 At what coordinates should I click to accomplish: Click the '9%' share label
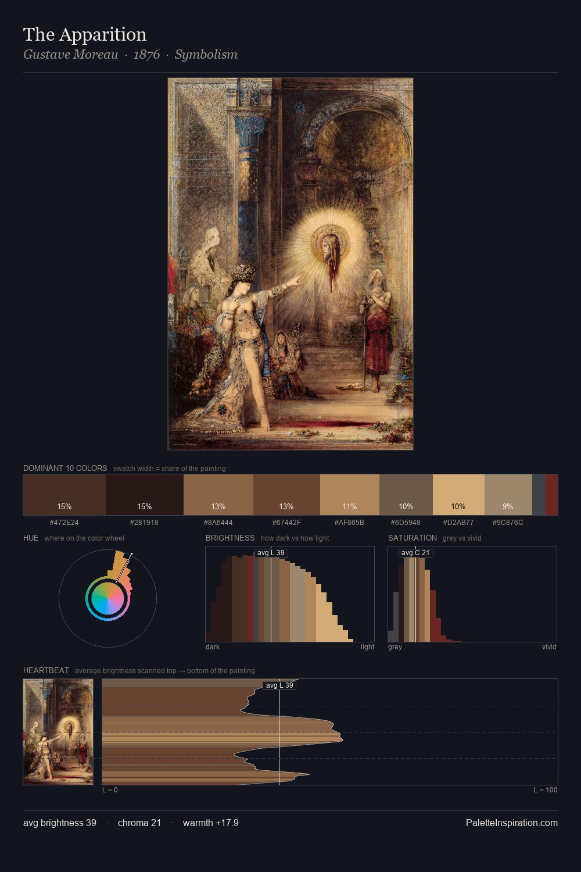tap(508, 506)
